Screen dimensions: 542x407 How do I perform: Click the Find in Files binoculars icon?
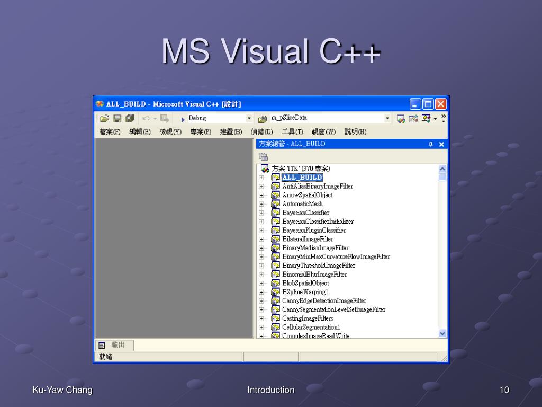263,119
